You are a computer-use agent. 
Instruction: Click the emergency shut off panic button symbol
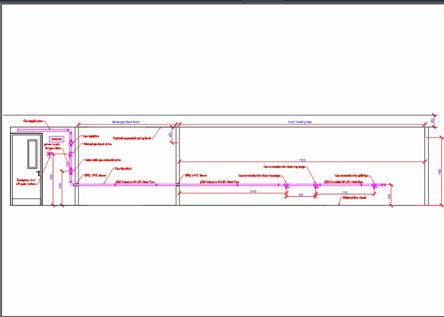[49, 154]
